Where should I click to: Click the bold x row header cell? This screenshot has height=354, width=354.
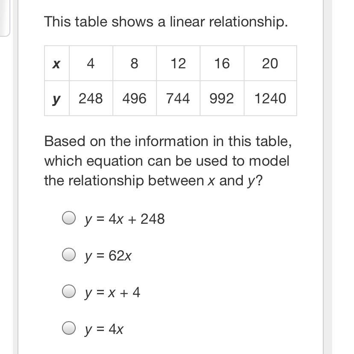tap(57, 63)
